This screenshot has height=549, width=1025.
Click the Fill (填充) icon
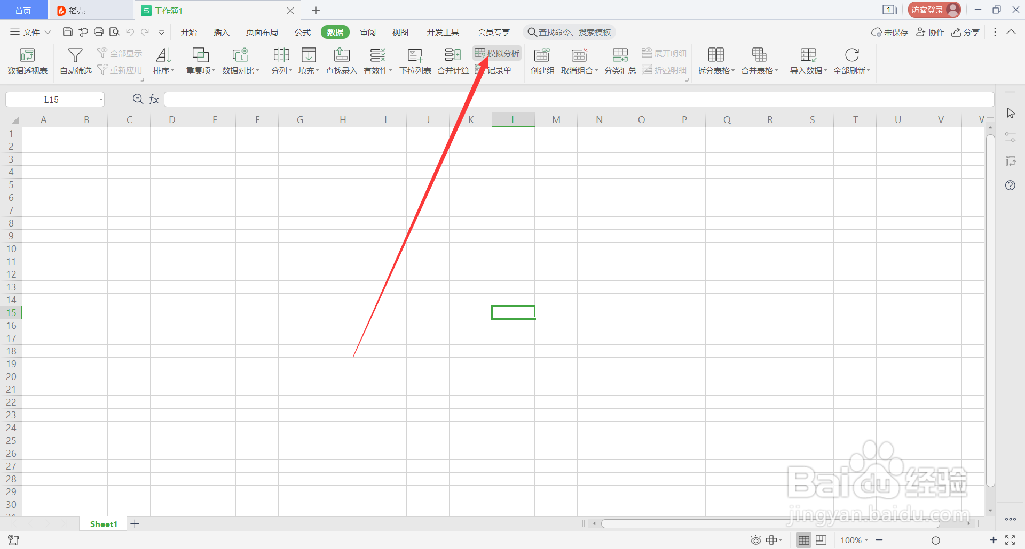click(x=309, y=55)
